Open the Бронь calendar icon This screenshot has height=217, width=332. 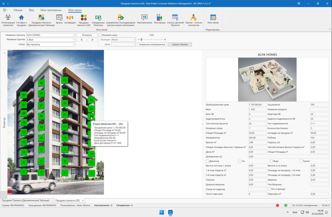(59, 18)
